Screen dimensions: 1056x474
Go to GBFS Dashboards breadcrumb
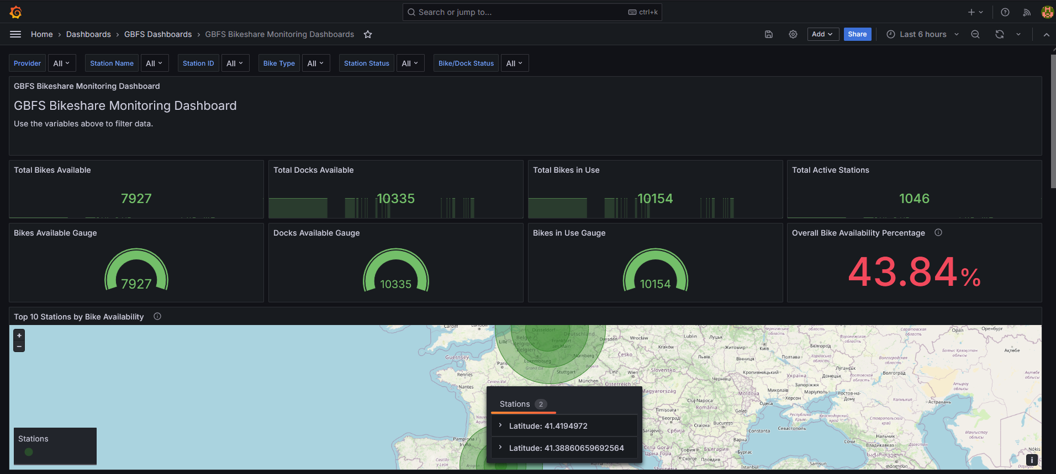click(158, 34)
